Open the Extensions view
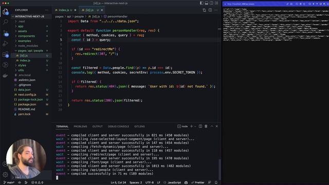The width and height of the screenshot is (329, 185). [x=6, y=54]
